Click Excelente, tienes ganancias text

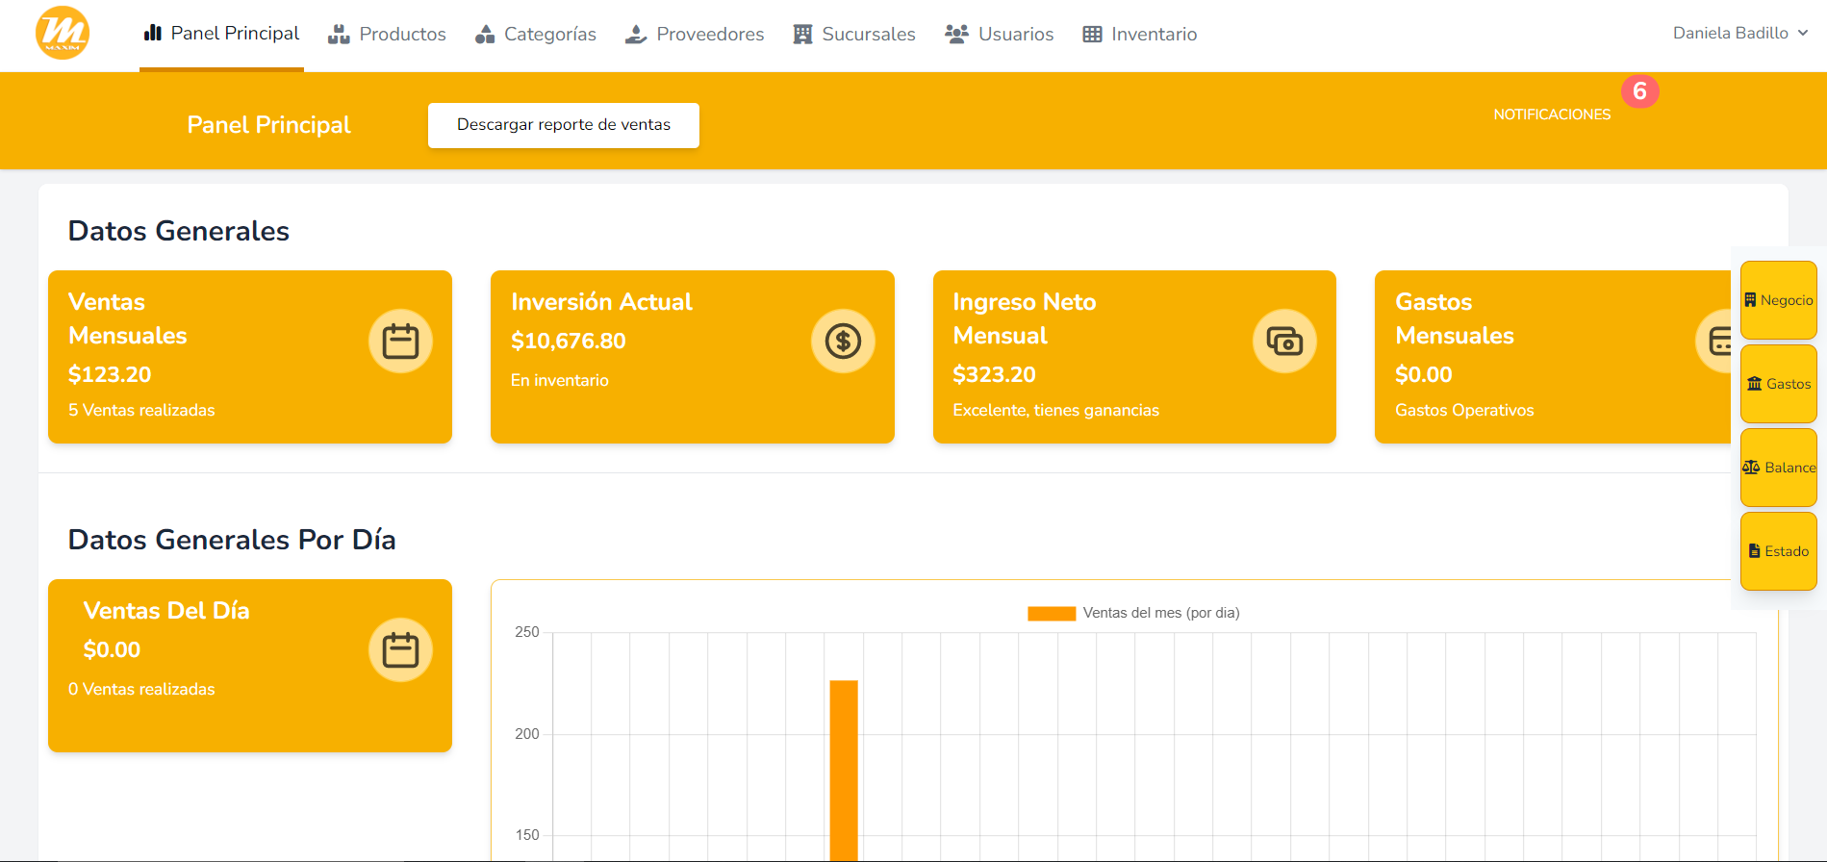[x=1055, y=410]
